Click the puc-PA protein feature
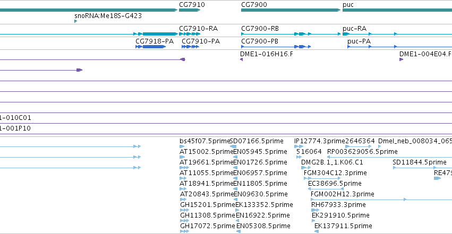452x234 pixels. (399, 47)
